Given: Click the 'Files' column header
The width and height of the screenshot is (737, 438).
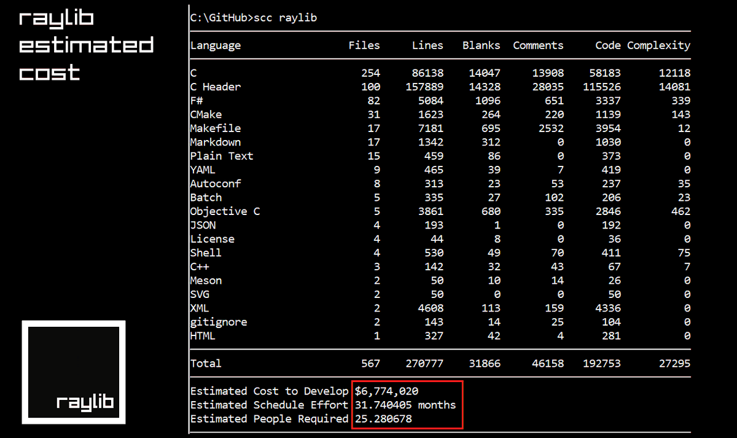Looking at the screenshot, I should [x=364, y=45].
